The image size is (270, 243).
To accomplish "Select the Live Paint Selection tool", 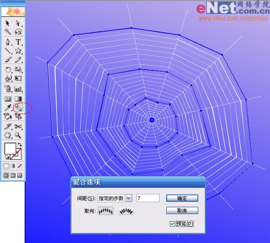I will [x=18, y=116].
